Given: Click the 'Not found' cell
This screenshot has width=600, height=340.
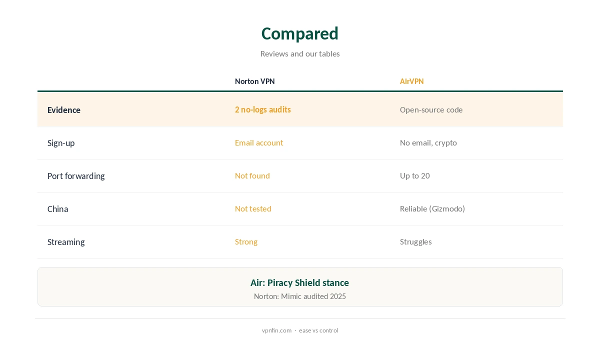Looking at the screenshot, I should click(x=252, y=175).
